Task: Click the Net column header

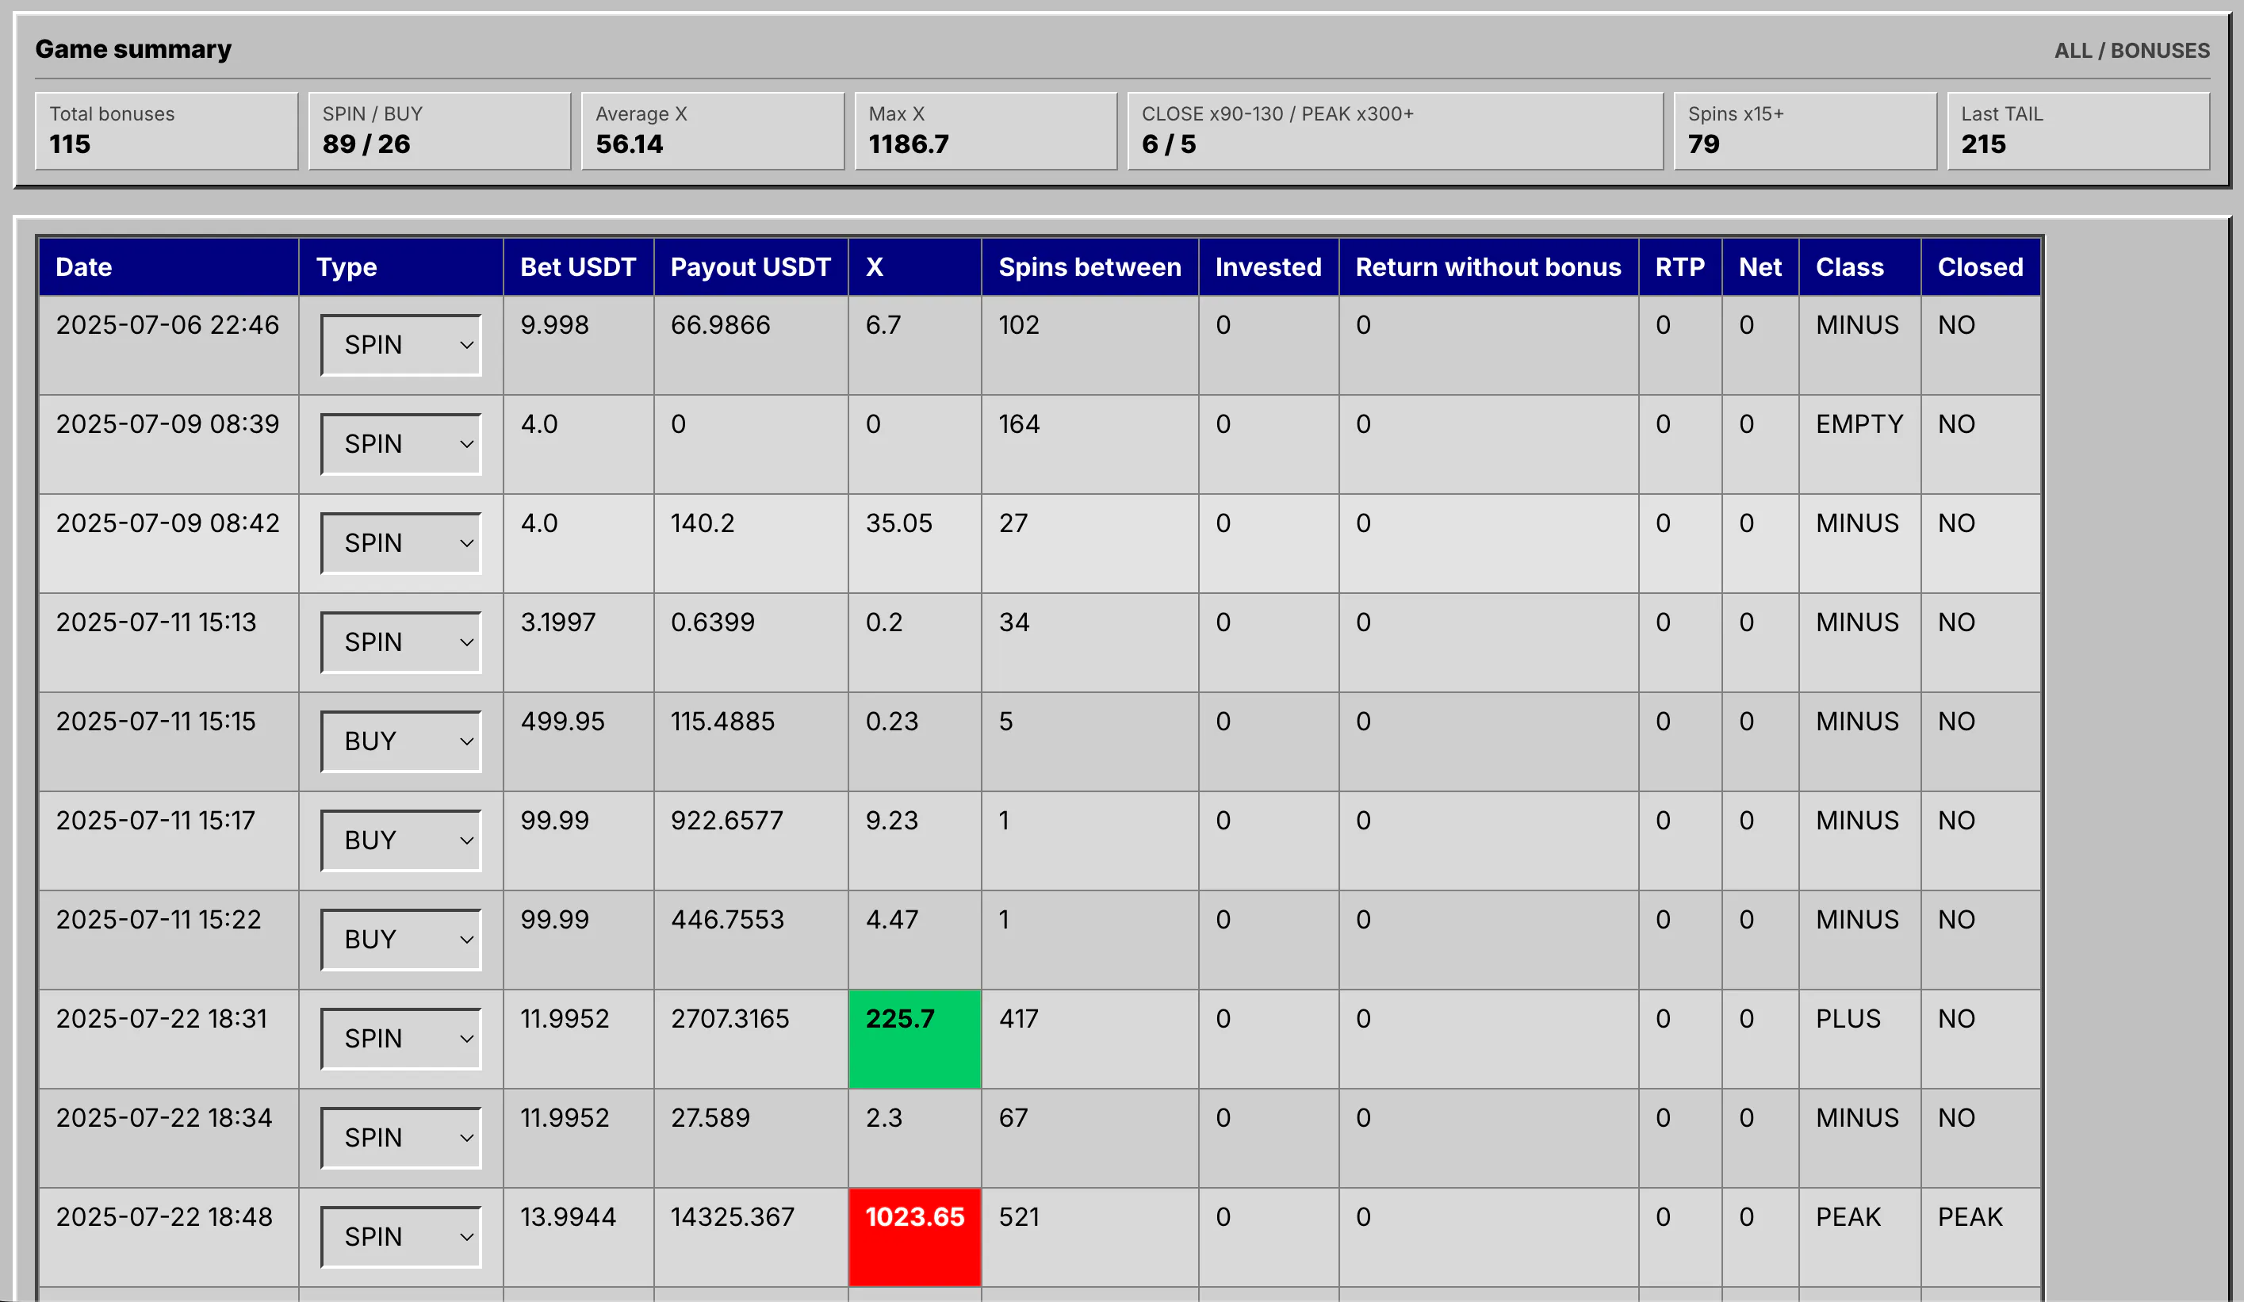Action: click(x=1760, y=267)
